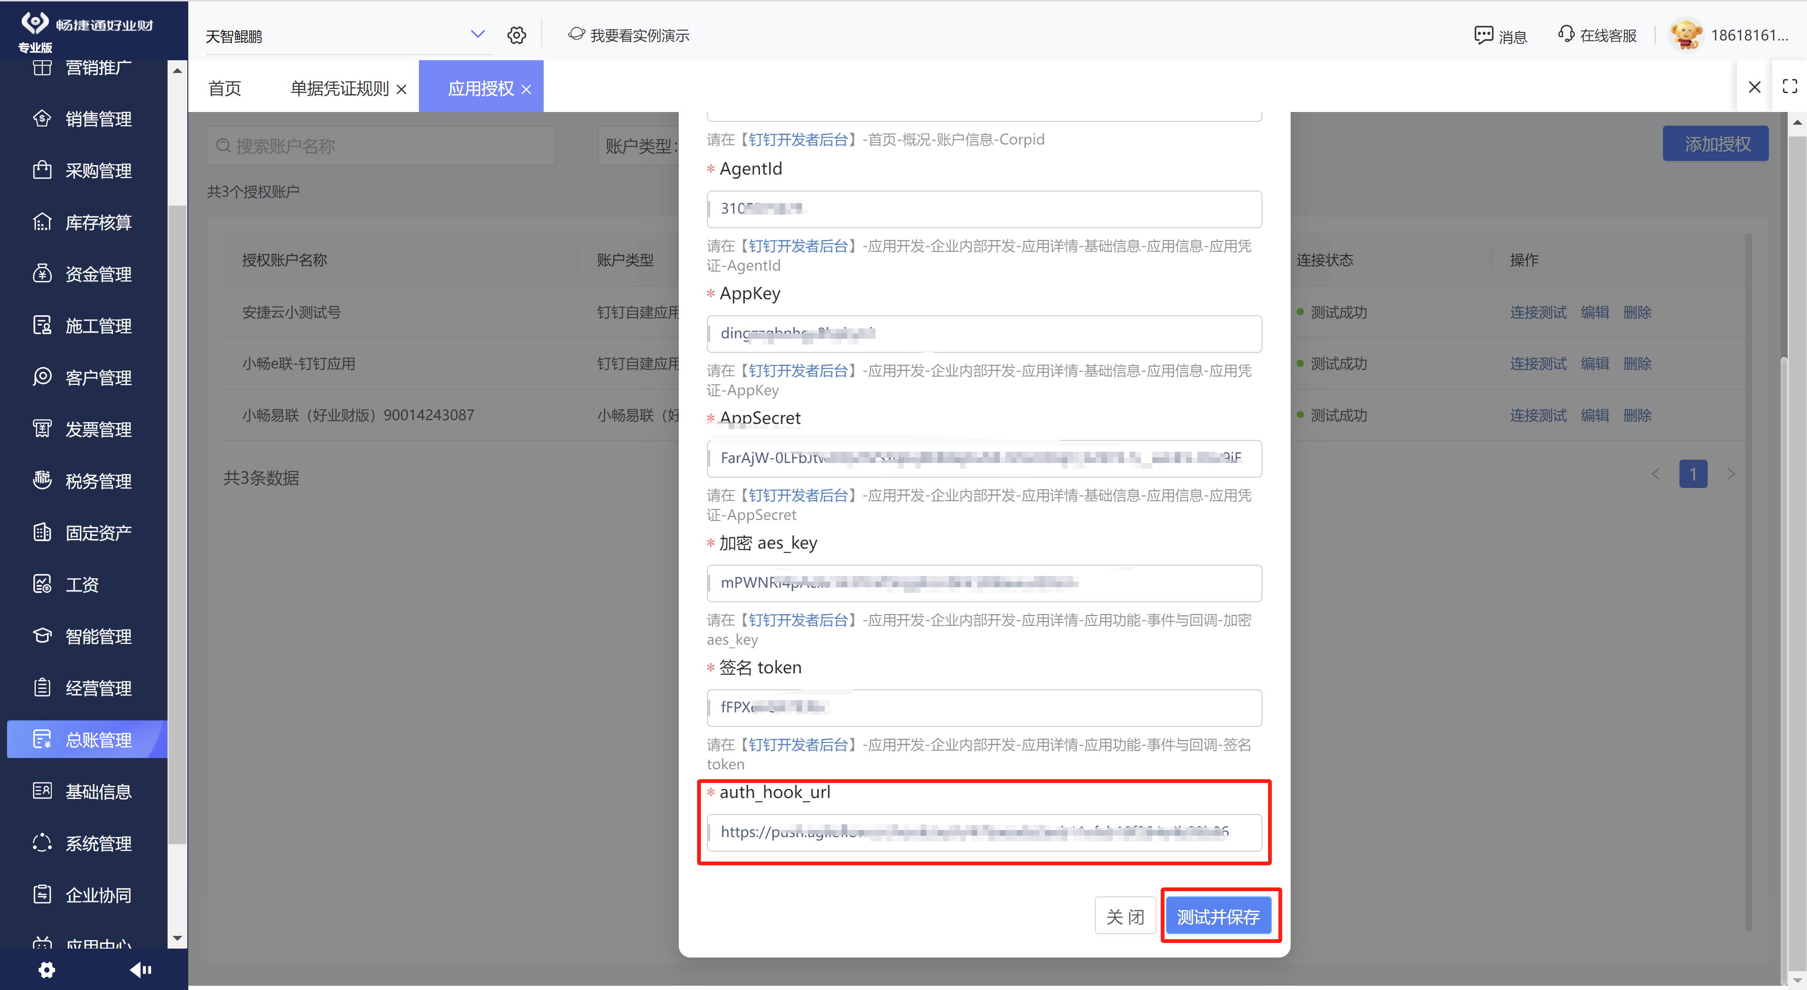Open the 销售管理 sidebar icon

click(x=42, y=119)
